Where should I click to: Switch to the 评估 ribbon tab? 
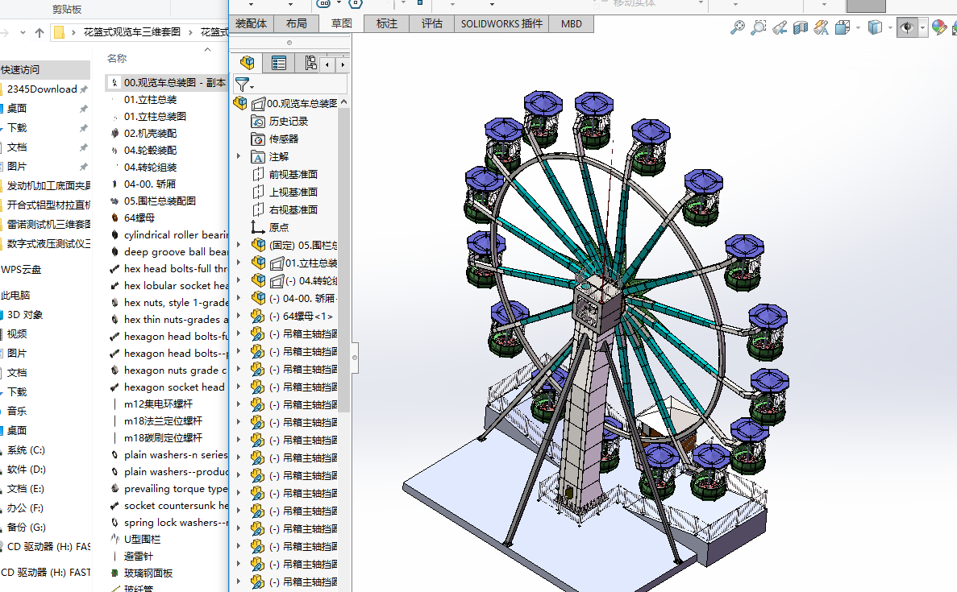tap(431, 23)
